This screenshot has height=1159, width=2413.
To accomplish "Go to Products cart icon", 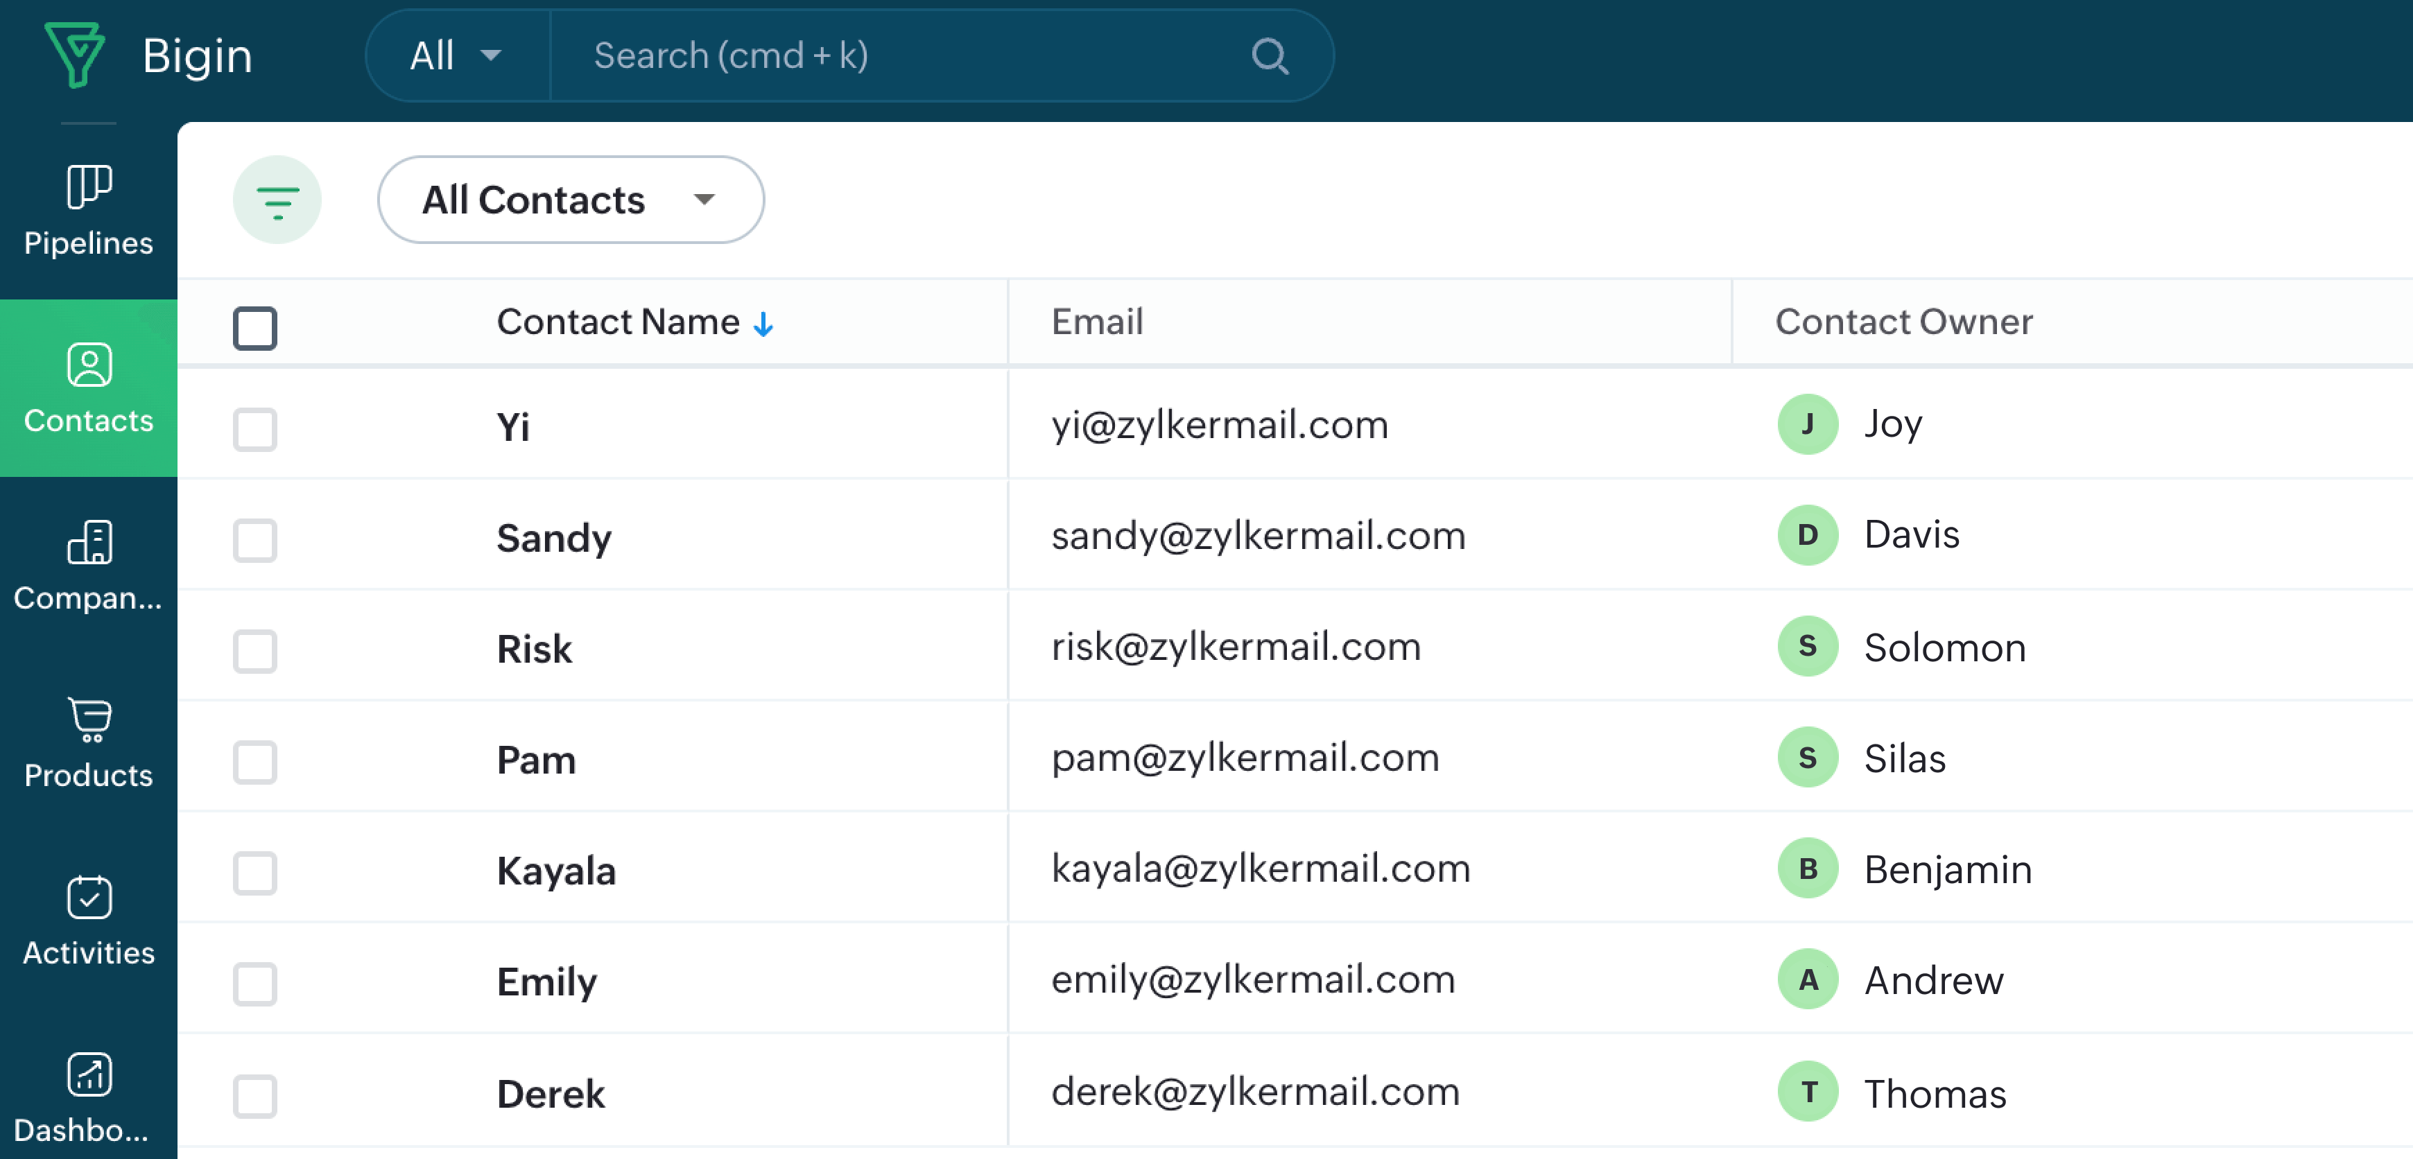I will click(x=89, y=720).
